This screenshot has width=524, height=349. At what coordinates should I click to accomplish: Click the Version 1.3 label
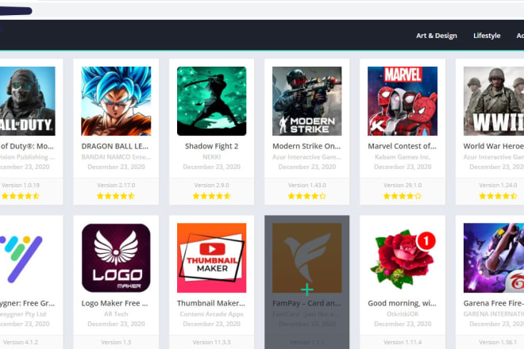116,343
